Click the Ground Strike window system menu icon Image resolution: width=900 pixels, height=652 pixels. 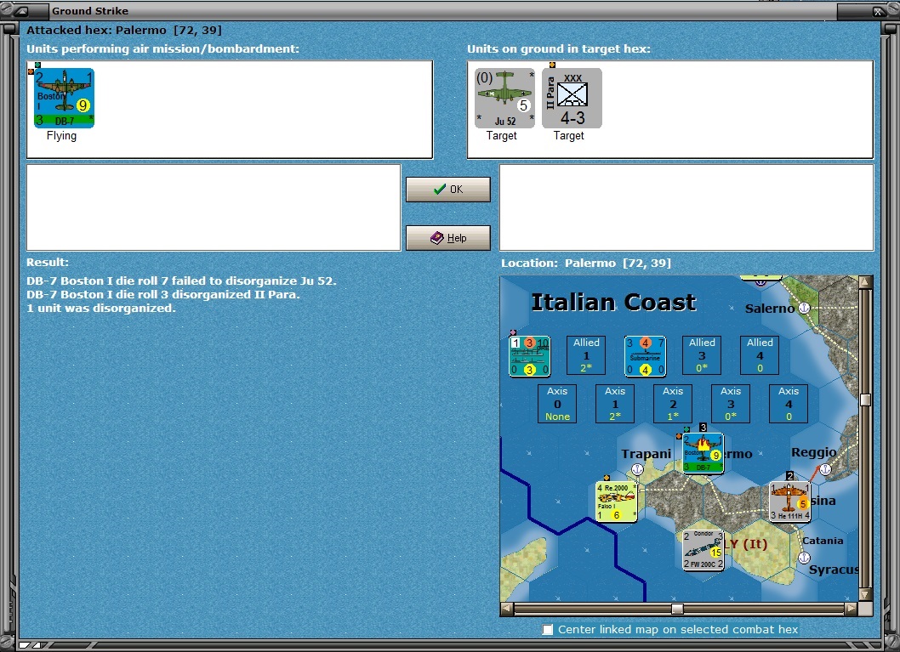point(22,10)
